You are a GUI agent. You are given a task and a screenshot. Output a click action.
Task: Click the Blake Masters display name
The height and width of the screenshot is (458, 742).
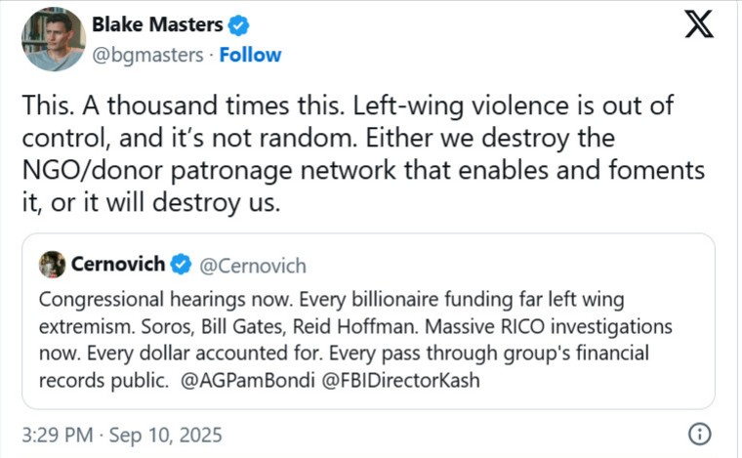157,25
